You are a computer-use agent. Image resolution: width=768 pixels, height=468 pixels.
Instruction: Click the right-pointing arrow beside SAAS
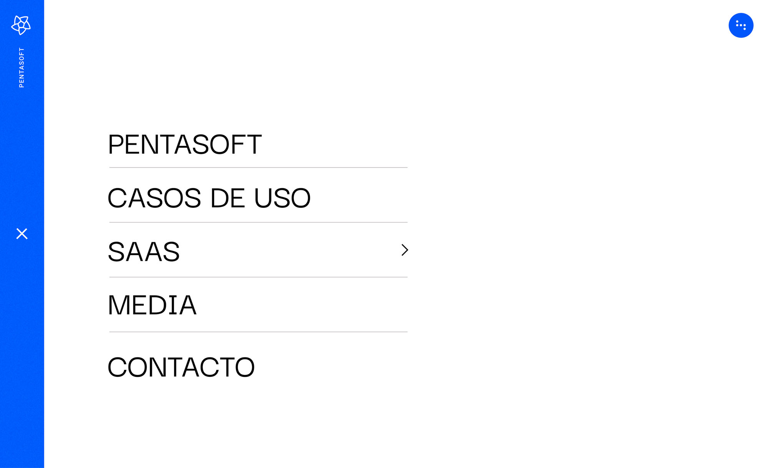pos(404,250)
